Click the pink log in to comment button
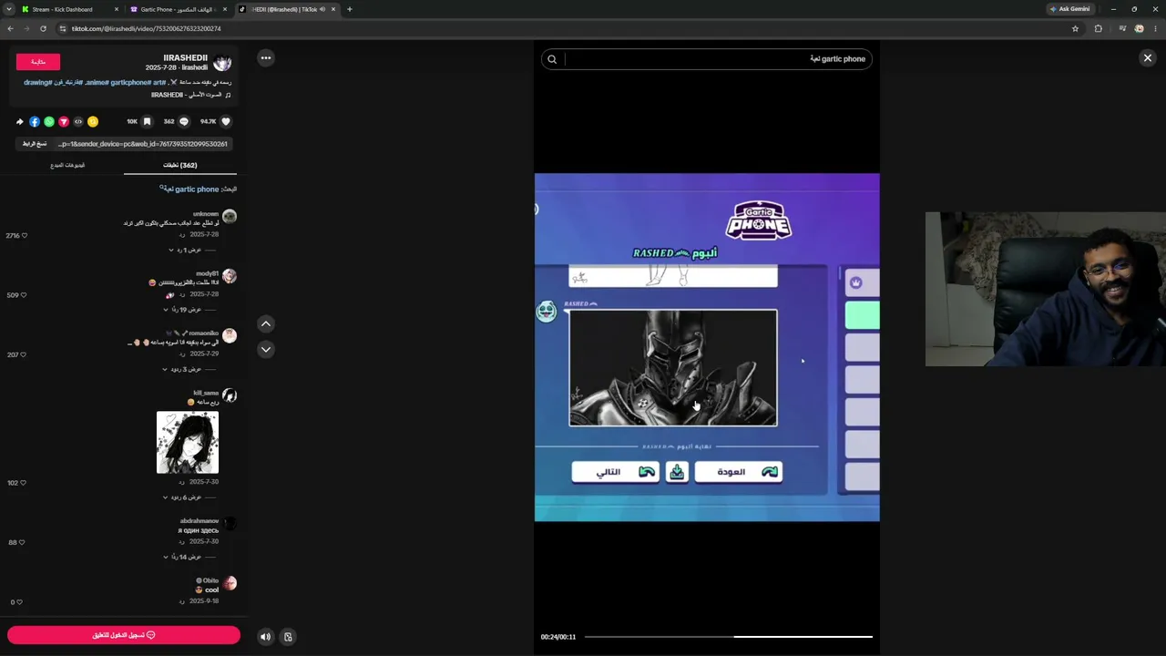Screen dimensions: 1166x656 (x=124, y=635)
